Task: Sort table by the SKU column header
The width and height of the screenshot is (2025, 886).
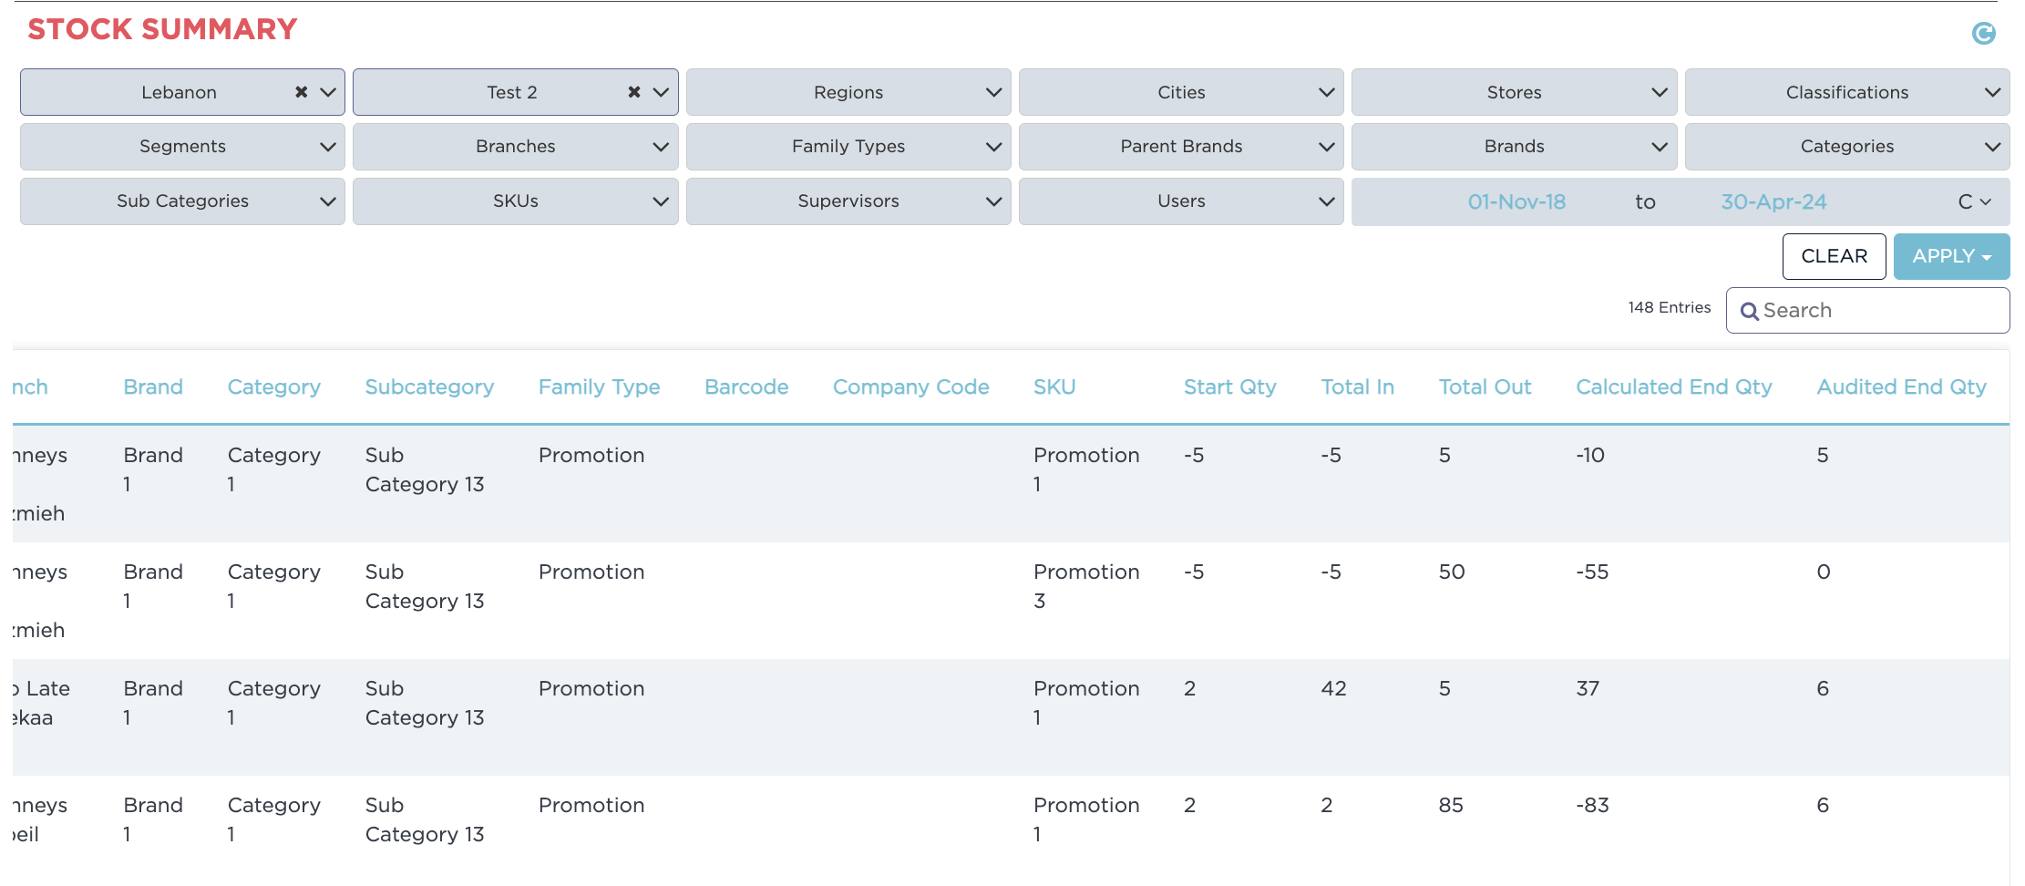Action: pos(1054,387)
